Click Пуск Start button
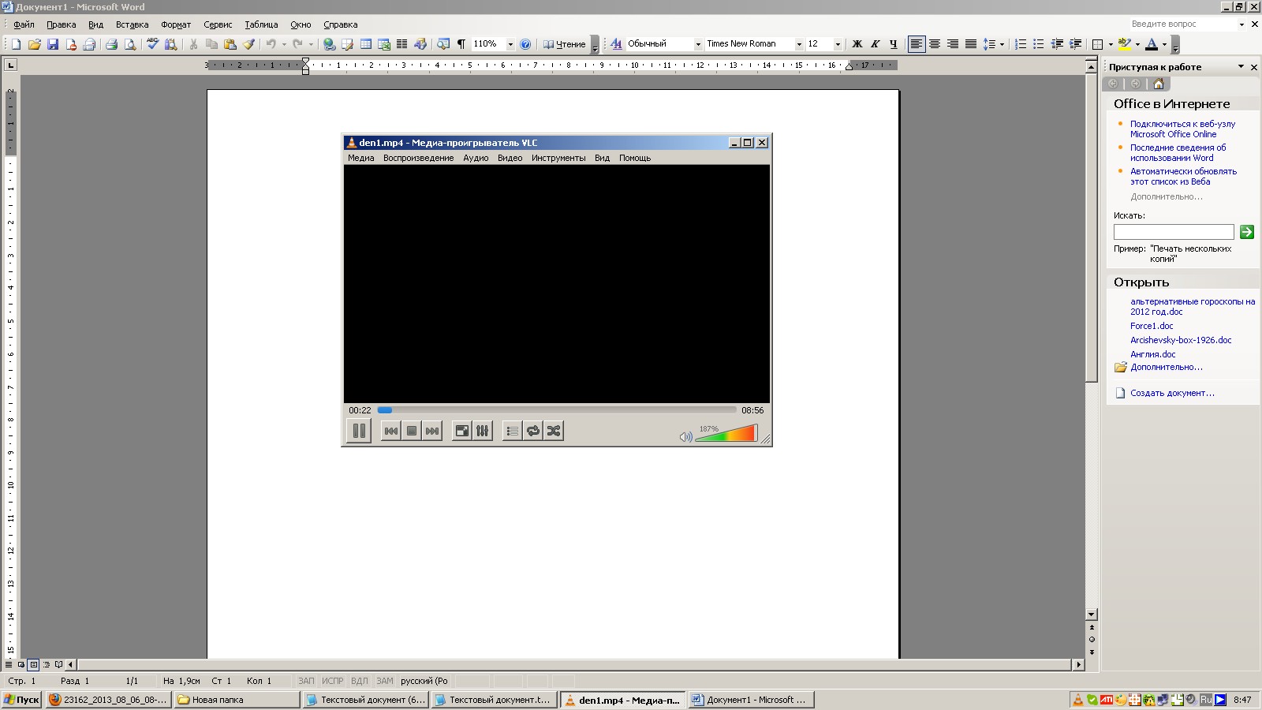This screenshot has width=1262, height=710. click(21, 700)
